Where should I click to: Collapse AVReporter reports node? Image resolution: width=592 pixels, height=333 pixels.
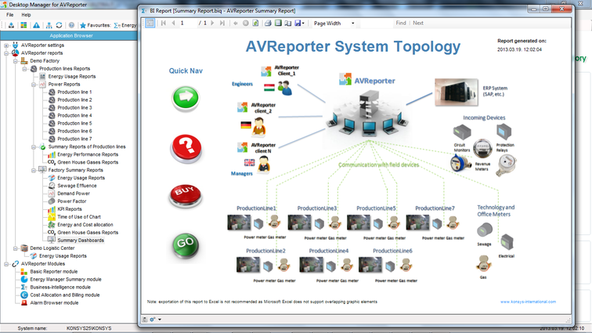coord(6,53)
